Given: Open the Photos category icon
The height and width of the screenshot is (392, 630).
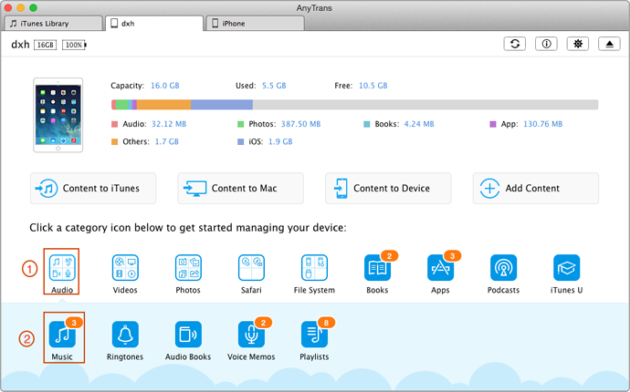Looking at the screenshot, I should coord(188,268).
